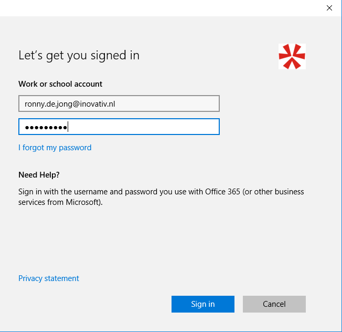
Task: Select the "Need Help?" heading
Action: [39, 174]
